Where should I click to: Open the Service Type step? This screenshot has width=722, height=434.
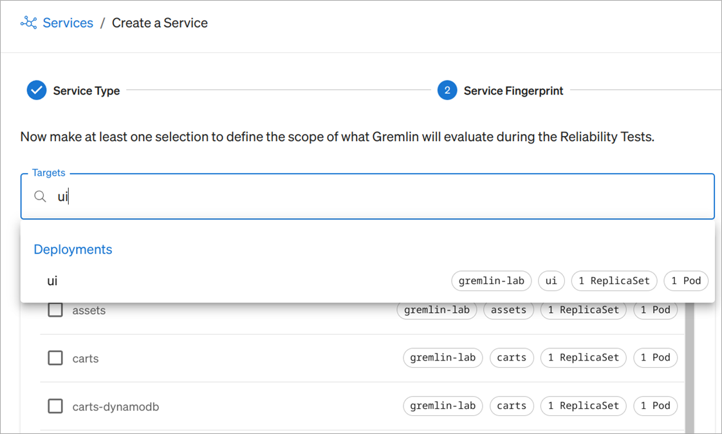tap(86, 91)
